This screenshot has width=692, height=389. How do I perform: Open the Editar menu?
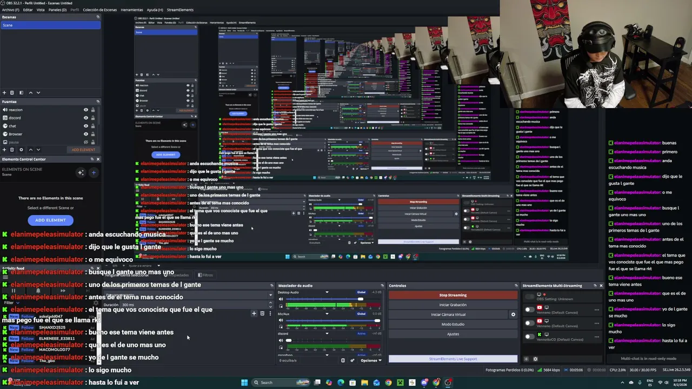(28, 10)
